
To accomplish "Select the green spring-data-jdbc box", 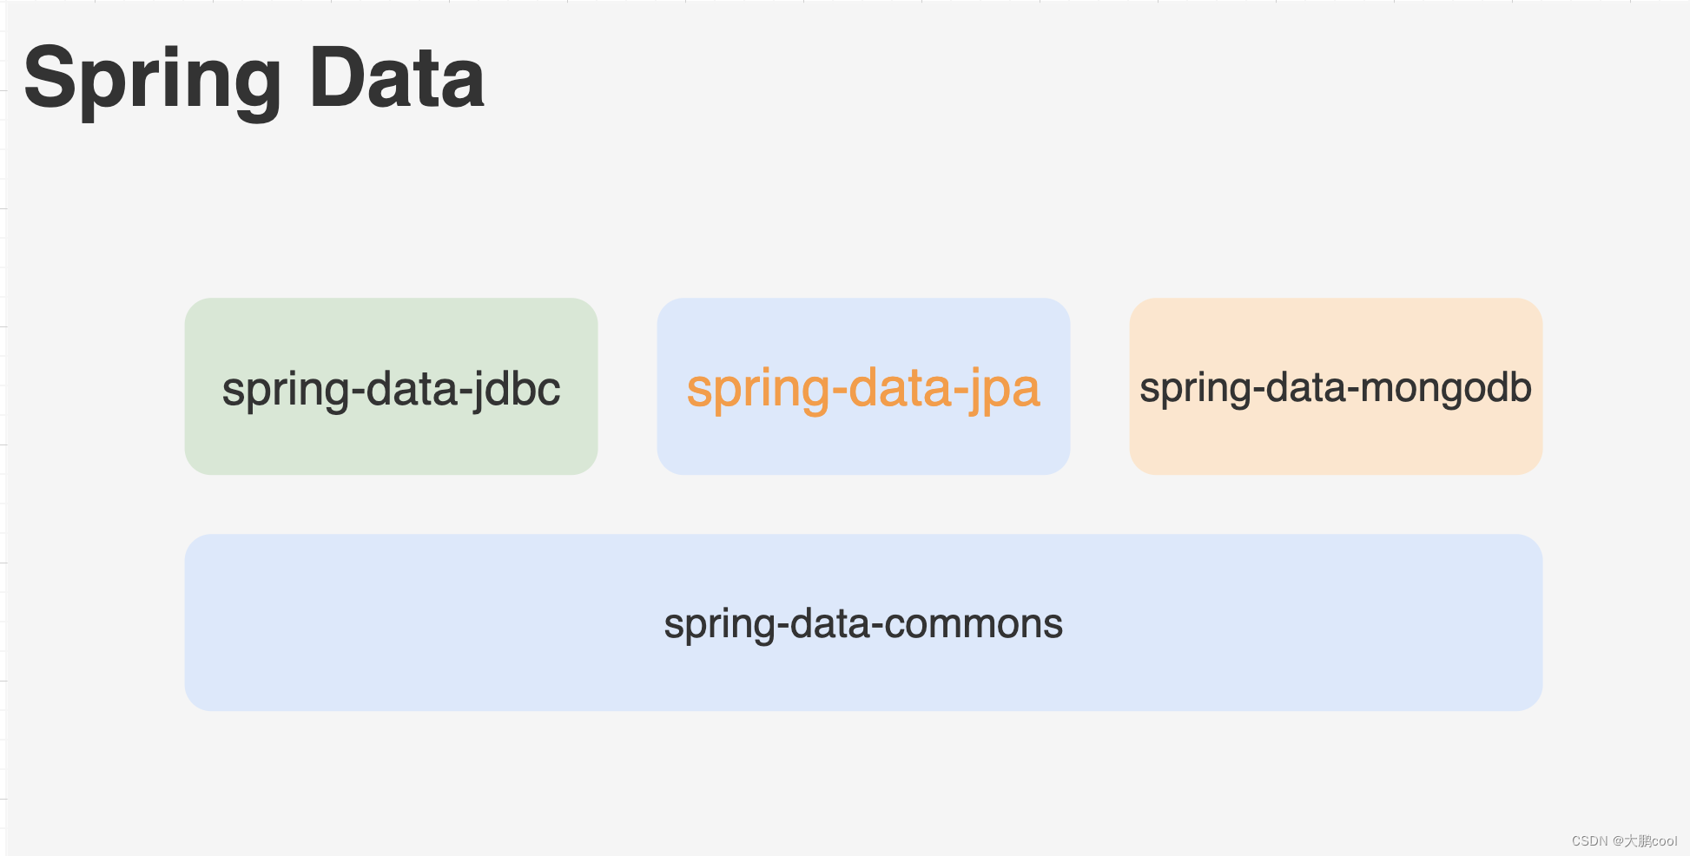I will 391,386.
